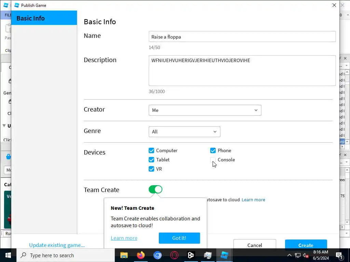Viewport: 350px width, 262px height.
Task: Uncheck the Tablet device checkbox
Action: [151, 160]
